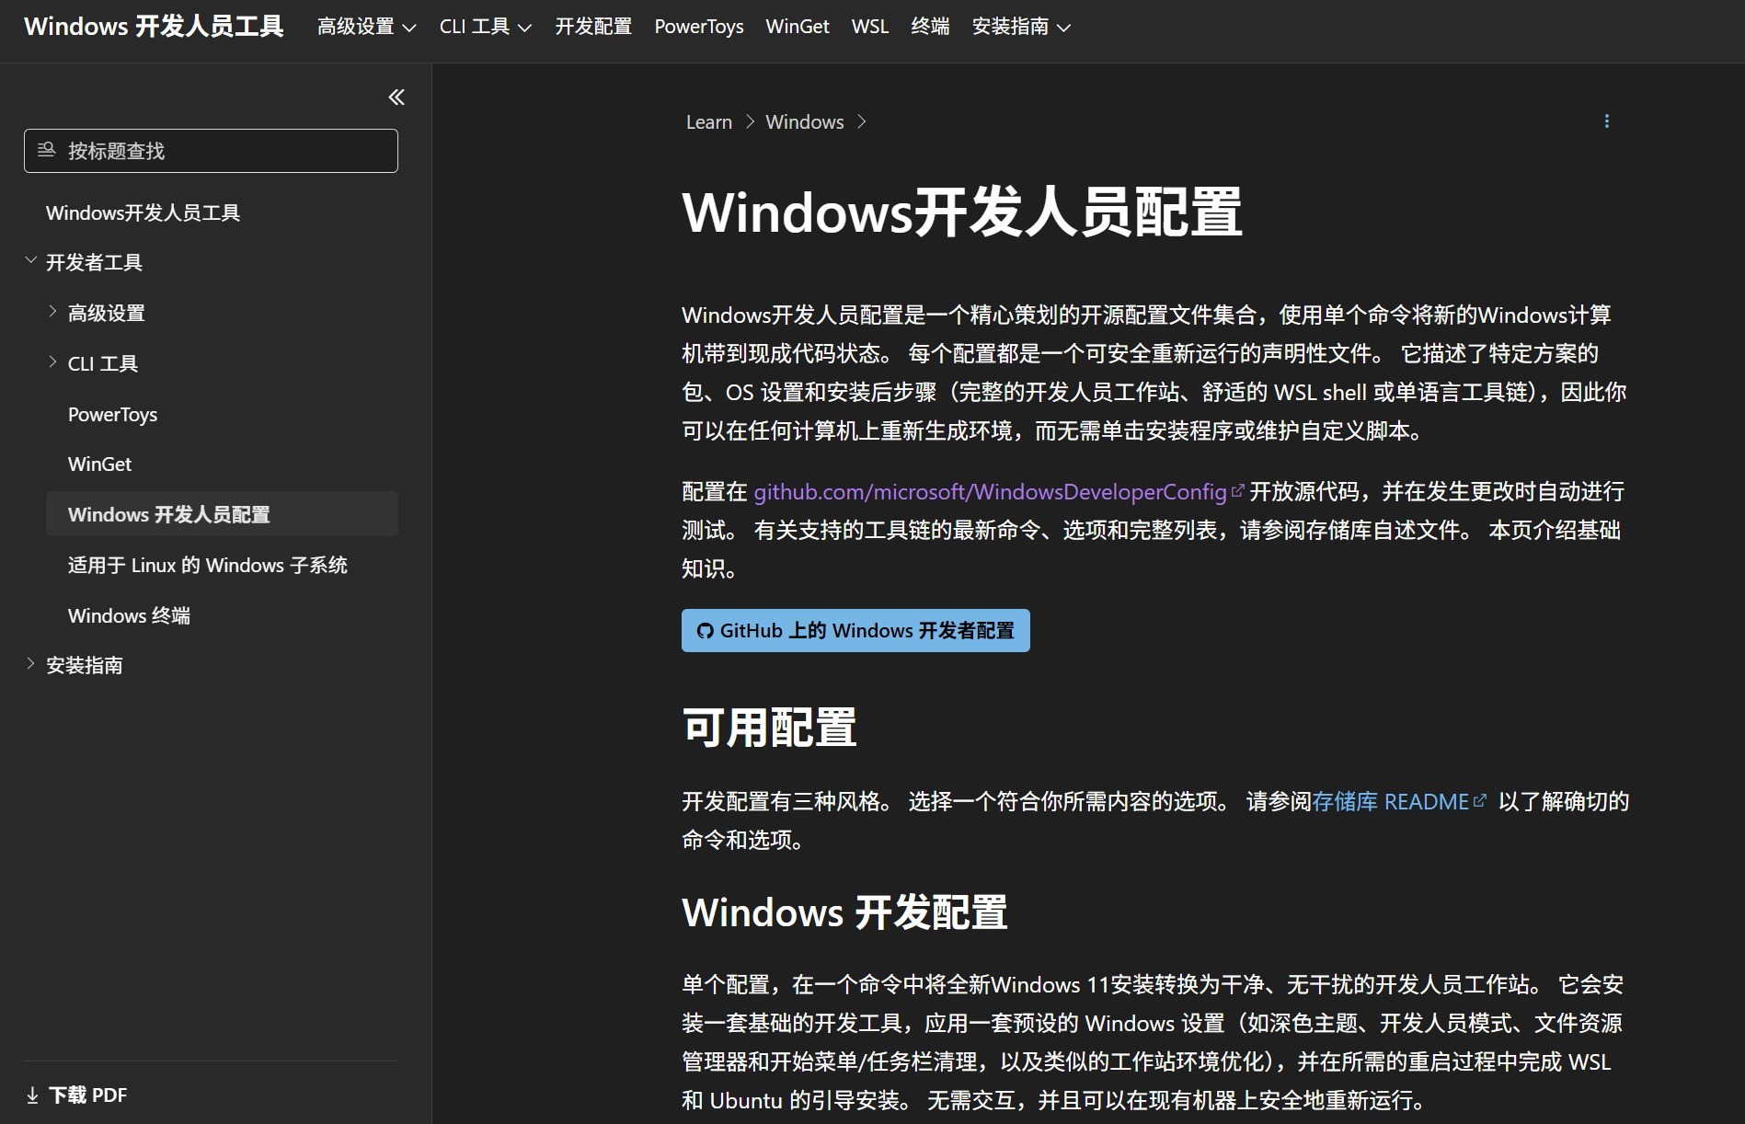Open 终端 in the top navigation
This screenshot has width=1745, height=1124.
click(930, 27)
